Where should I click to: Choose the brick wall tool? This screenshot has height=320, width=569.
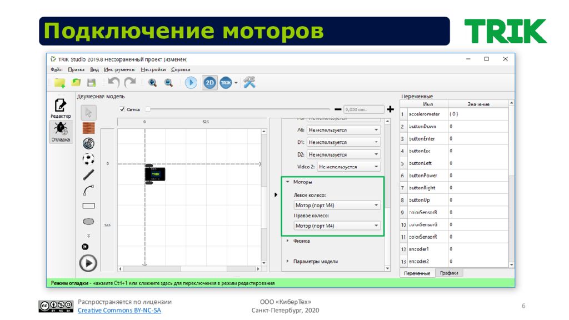(88, 128)
